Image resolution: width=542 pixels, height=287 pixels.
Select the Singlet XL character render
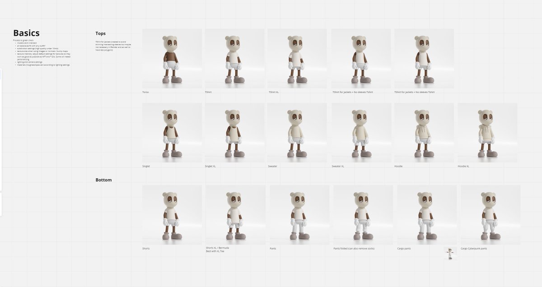[234, 133]
